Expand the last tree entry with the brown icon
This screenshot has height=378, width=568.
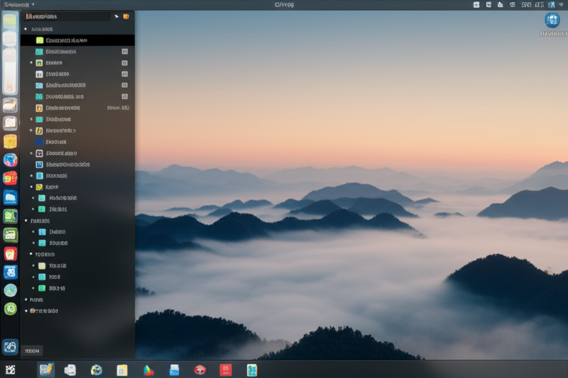tap(26, 311)
